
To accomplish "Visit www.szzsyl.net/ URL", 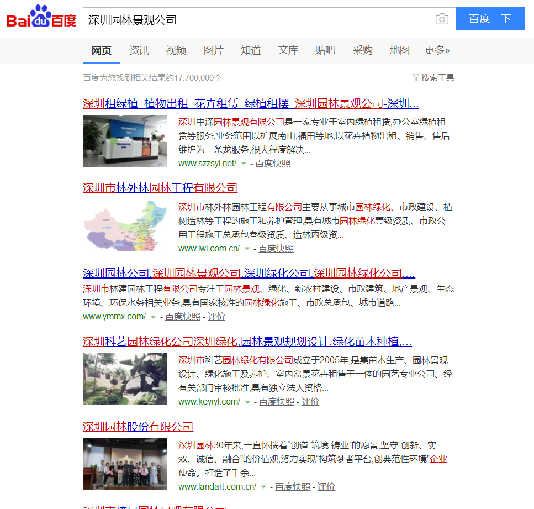I will (207, 163).
